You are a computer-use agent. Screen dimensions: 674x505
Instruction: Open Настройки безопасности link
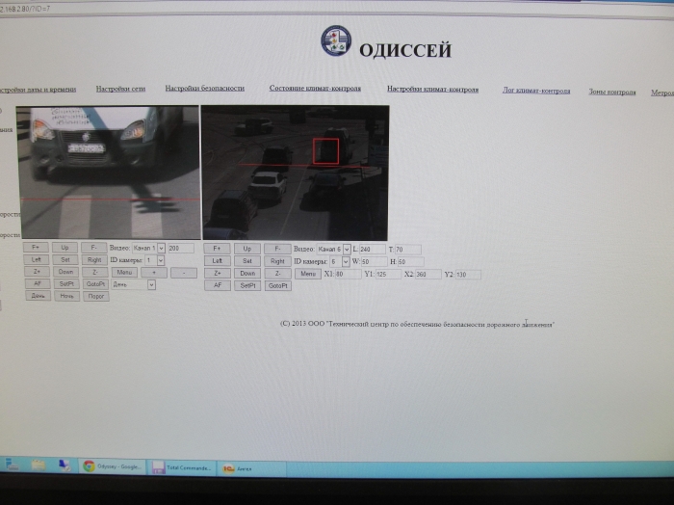[204, 88]
